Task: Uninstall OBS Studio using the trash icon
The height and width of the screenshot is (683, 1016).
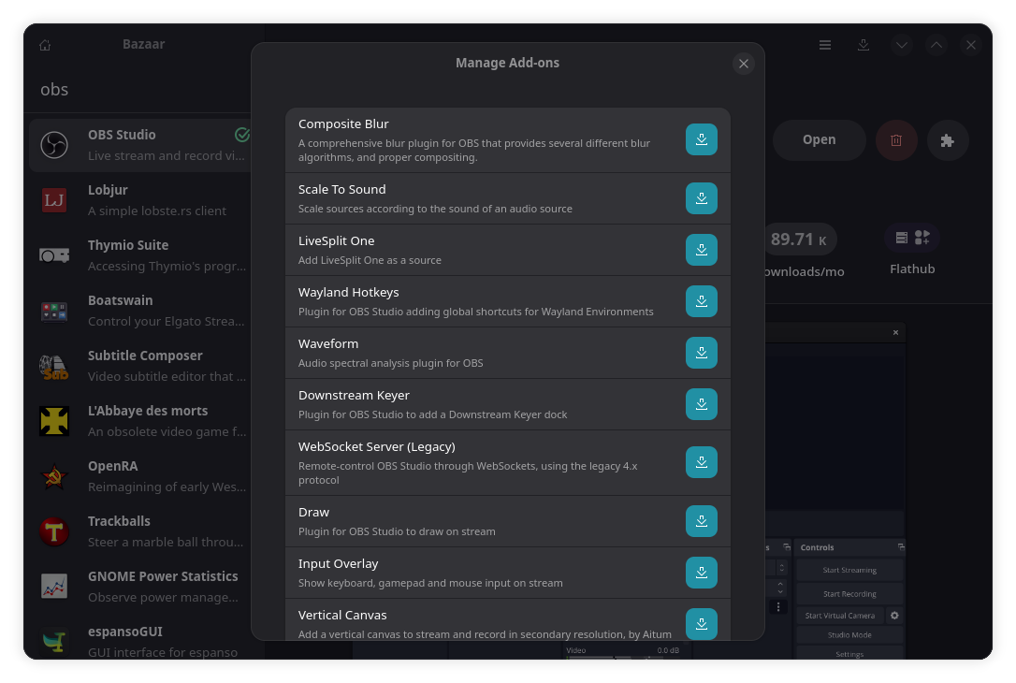Action: 896,139
